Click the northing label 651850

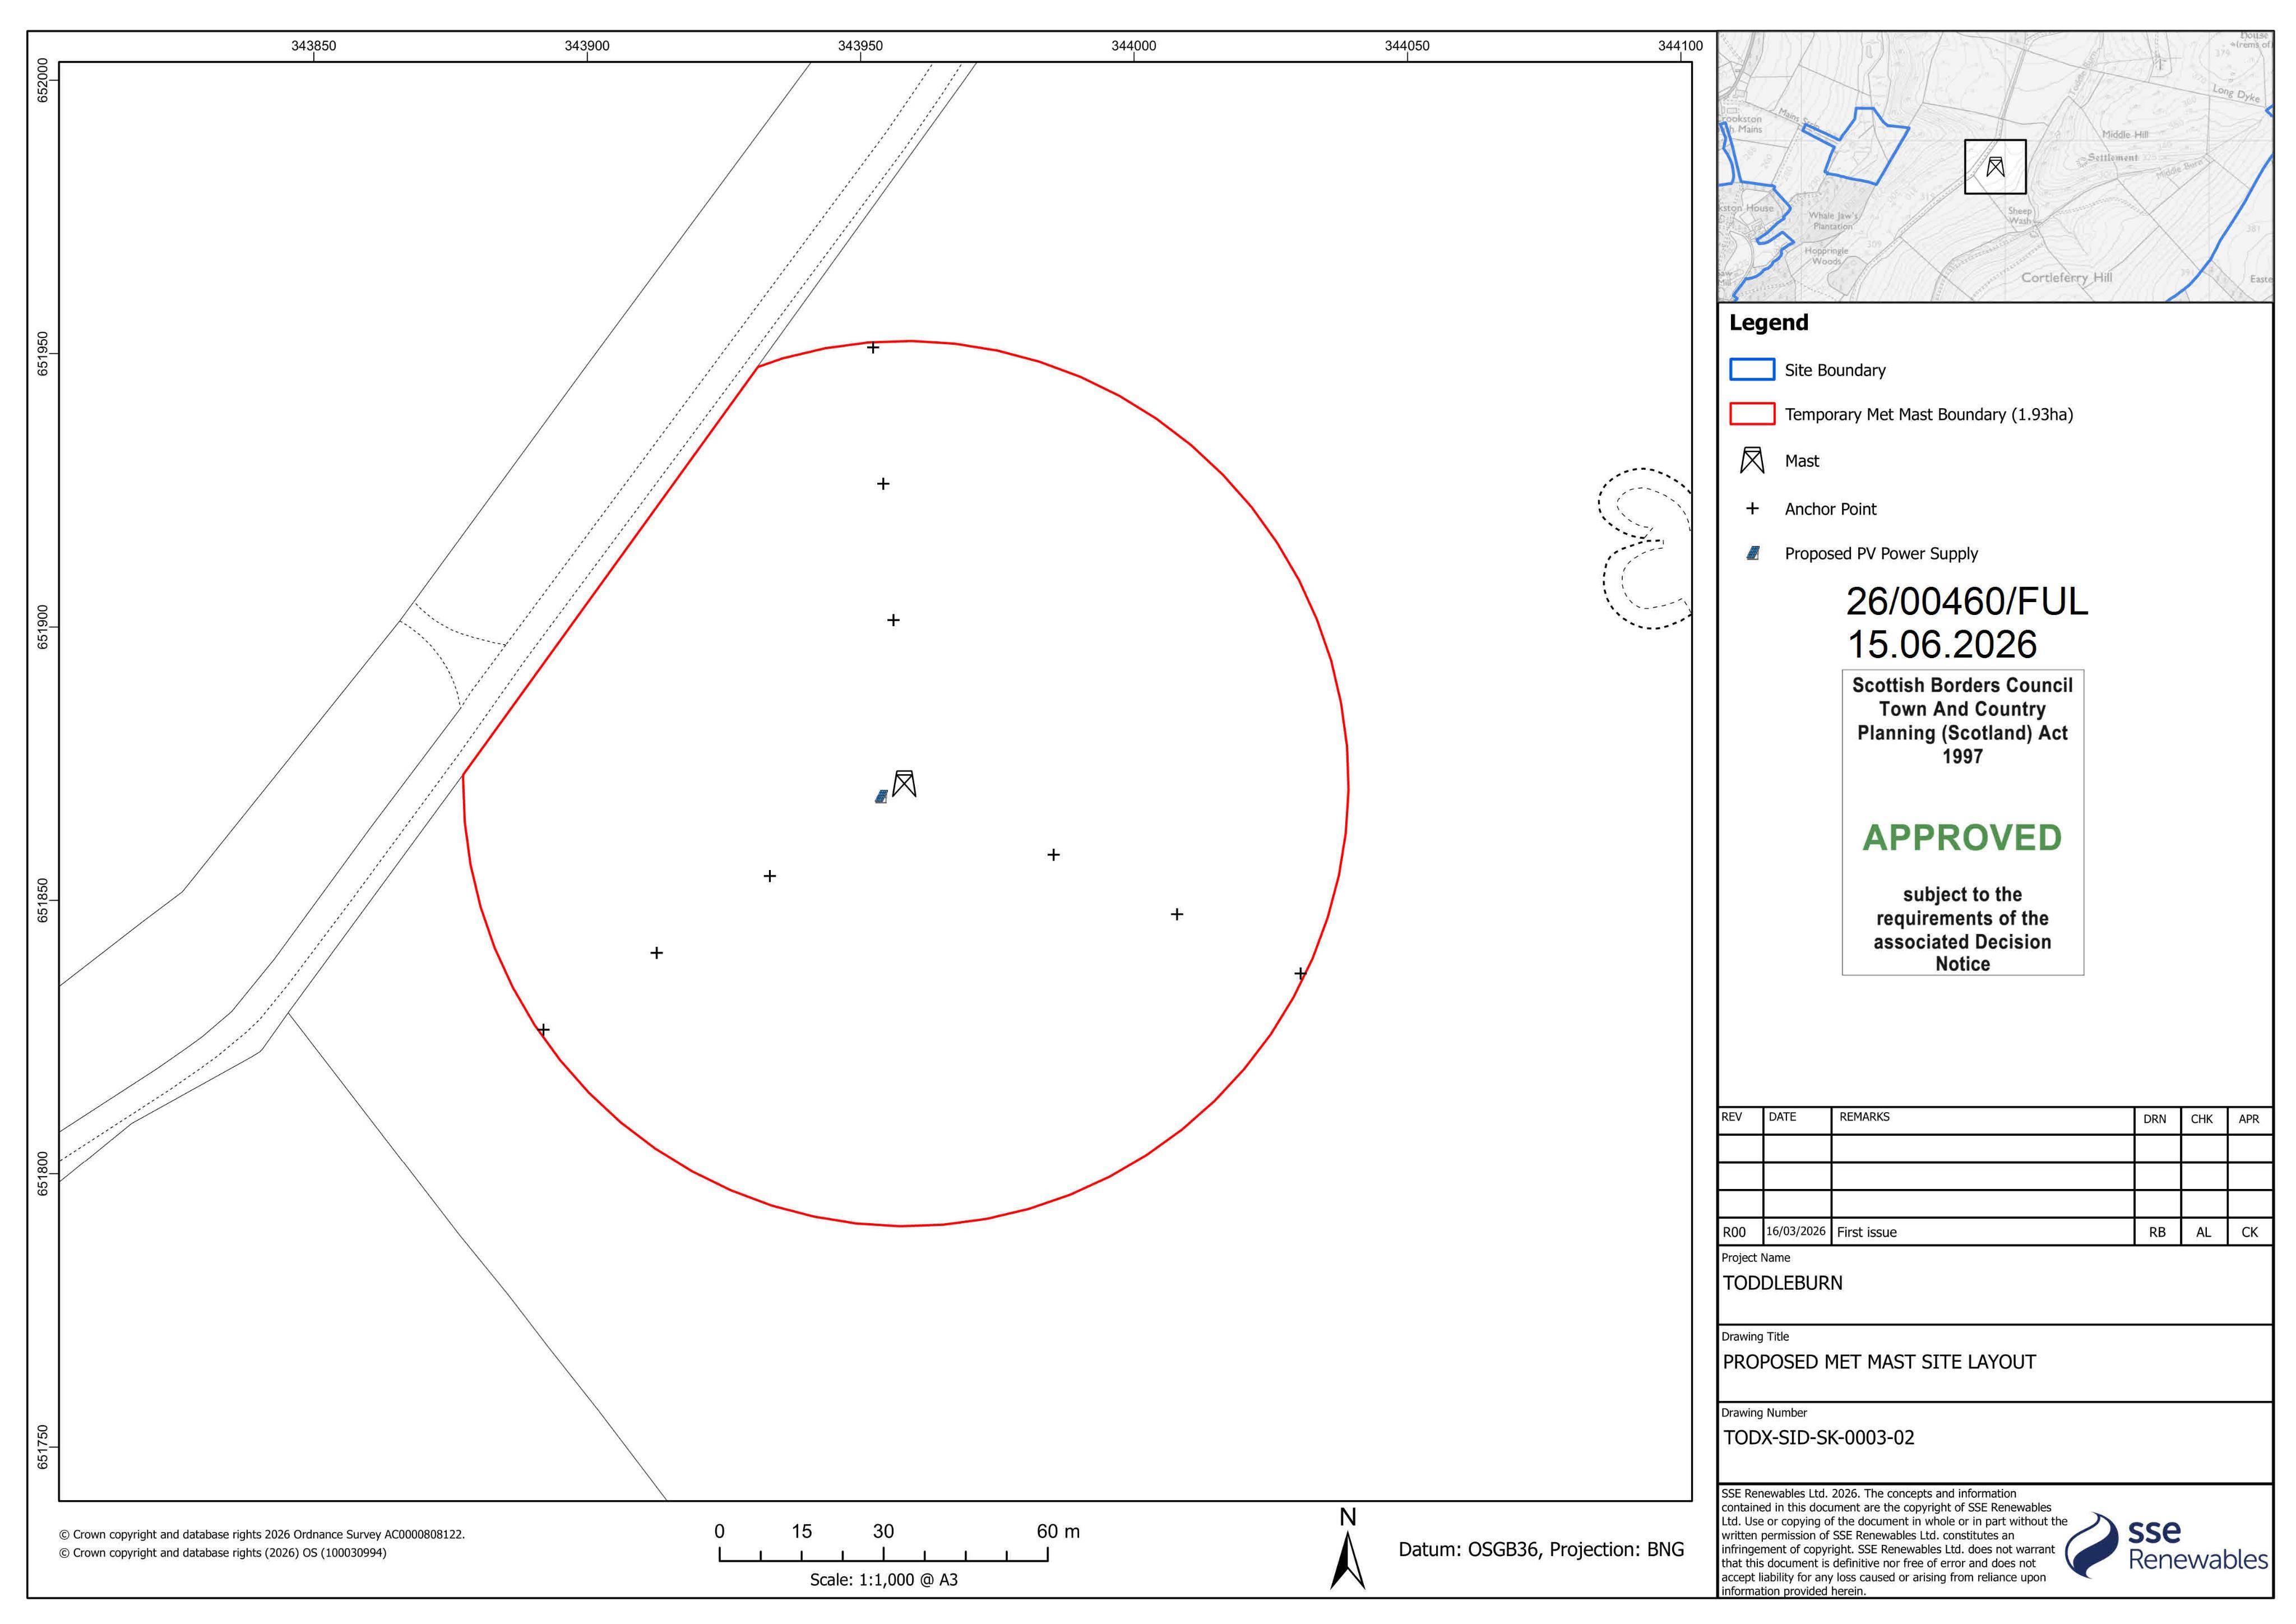point(43,900)
